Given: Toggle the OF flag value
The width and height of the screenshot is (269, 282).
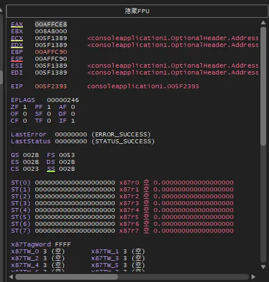Looking at the screenshot, I should pos(25,114).
